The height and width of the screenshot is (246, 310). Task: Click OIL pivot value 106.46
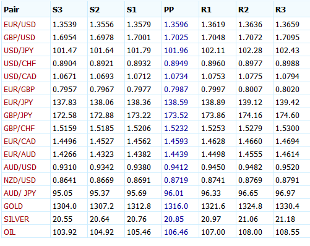176,232
